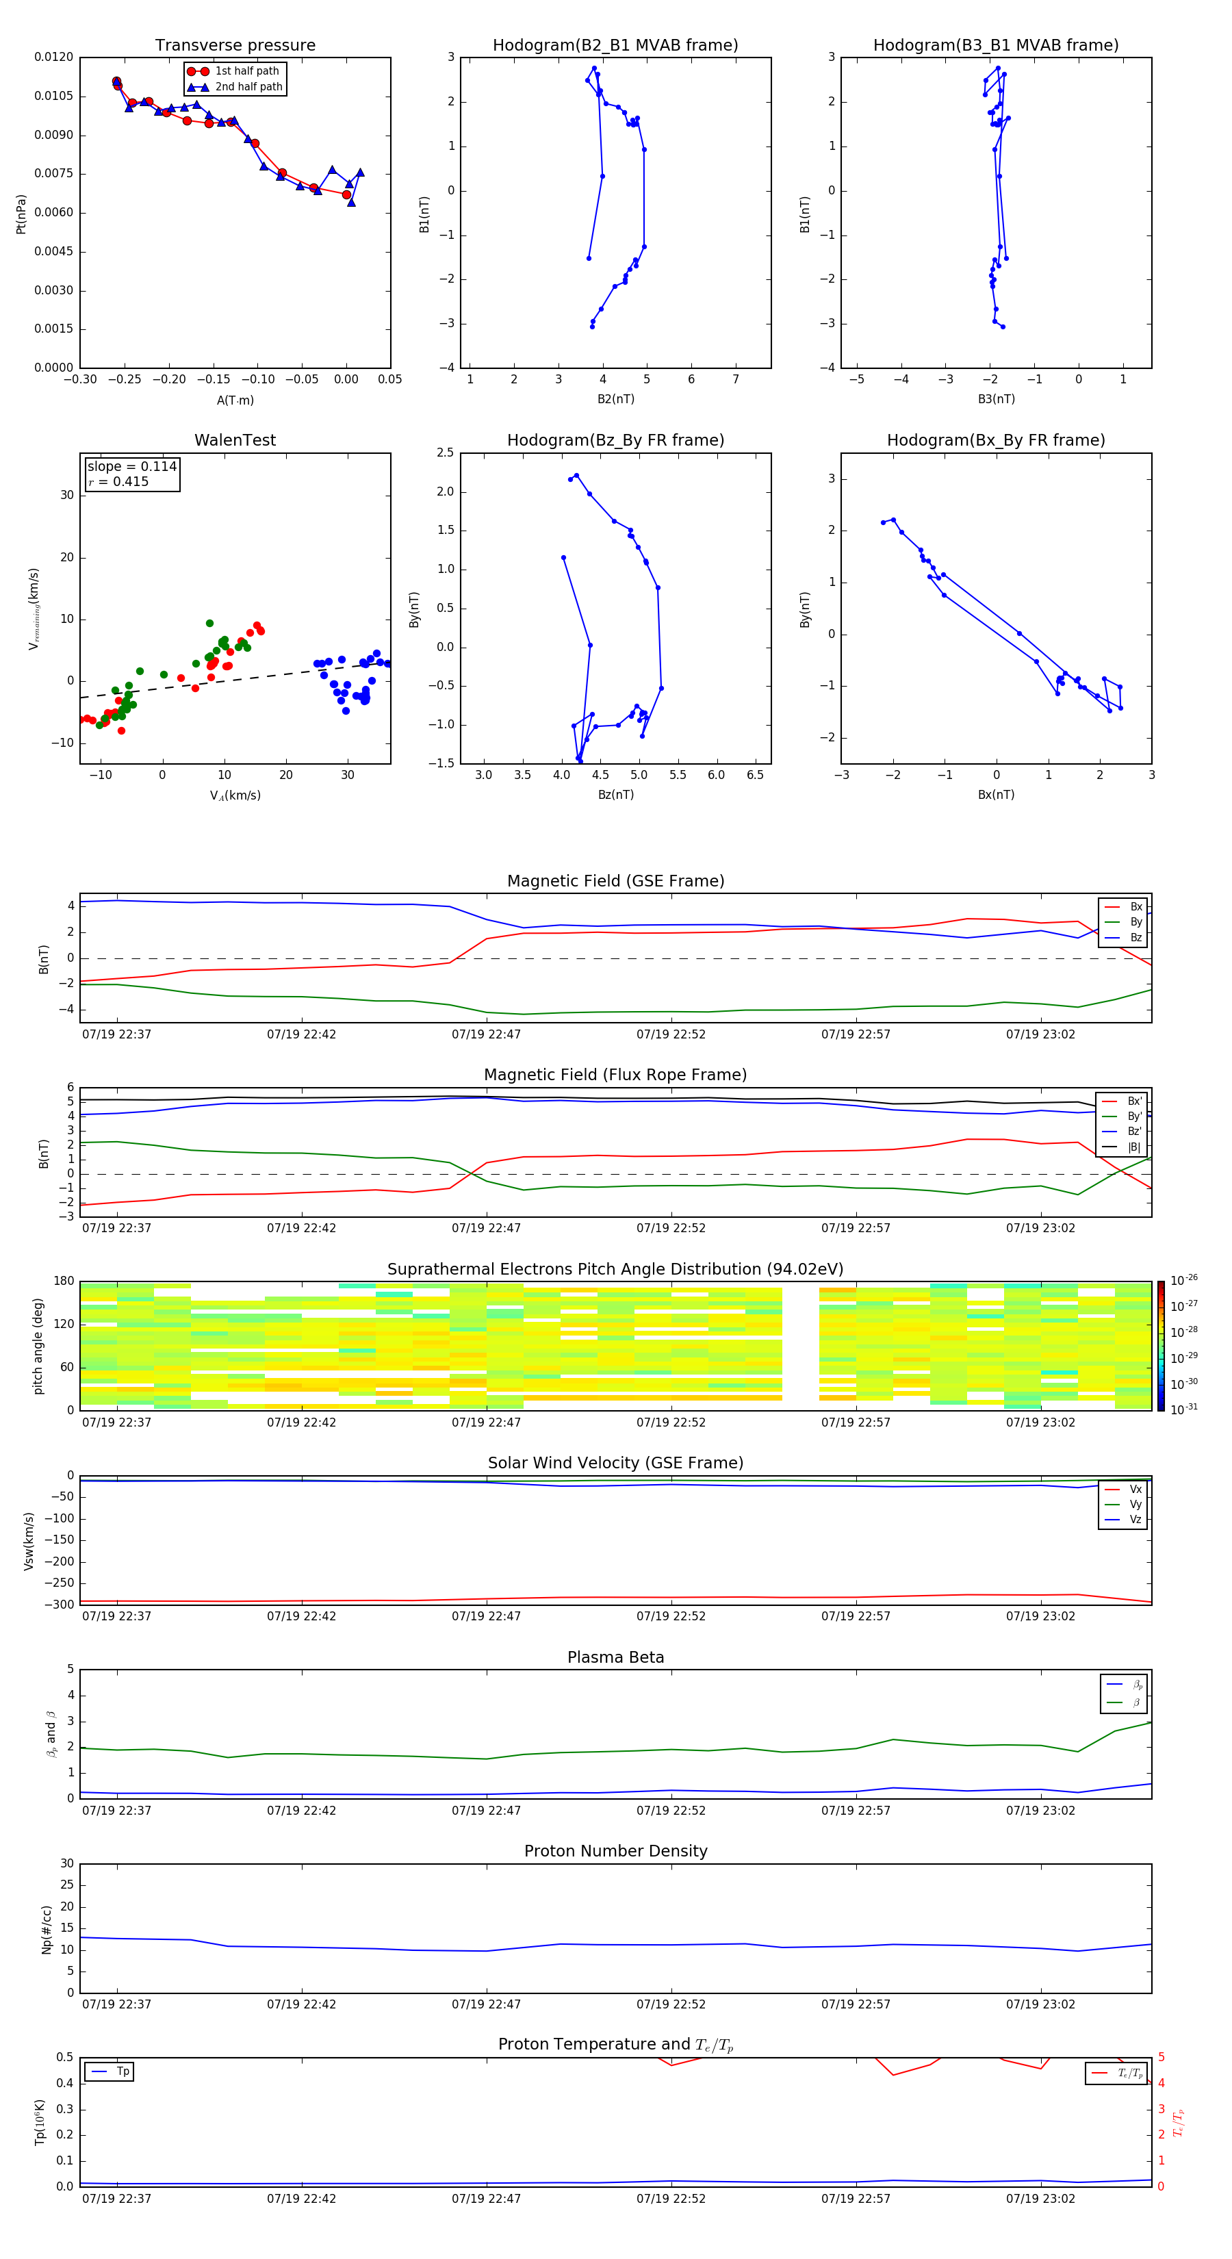Click the 'Plasma Beta' title
The image size is (1232, 2259).
tap(615, 1657)
